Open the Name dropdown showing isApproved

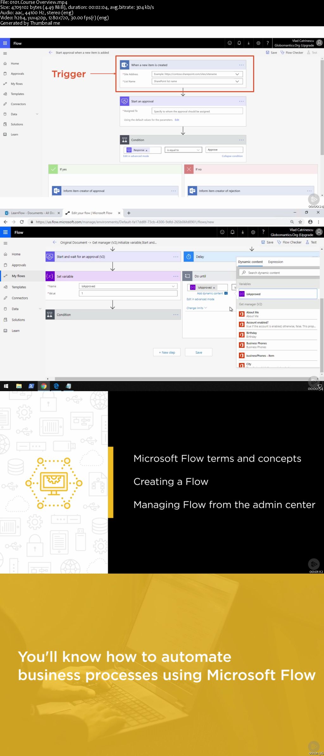[128, 286]
